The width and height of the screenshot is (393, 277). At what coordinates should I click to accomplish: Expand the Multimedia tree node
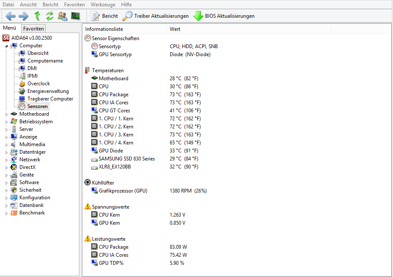tap(6, 145)
